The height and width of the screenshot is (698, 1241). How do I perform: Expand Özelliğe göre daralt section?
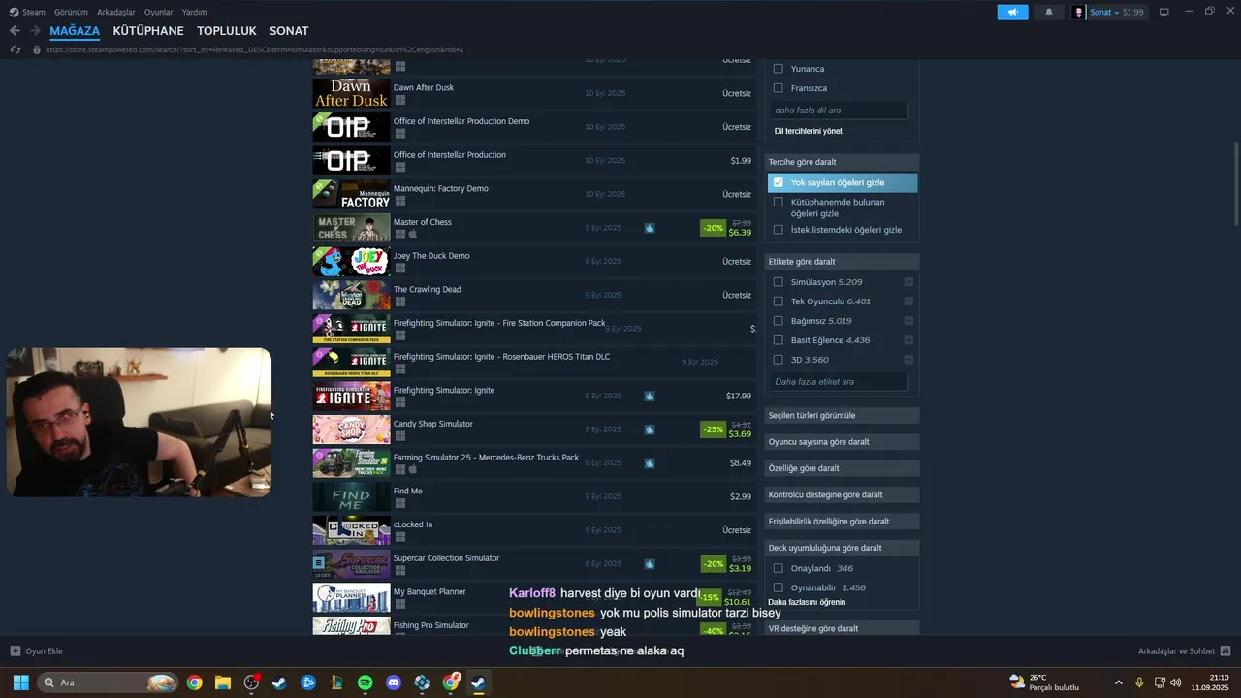coord(842,468)
